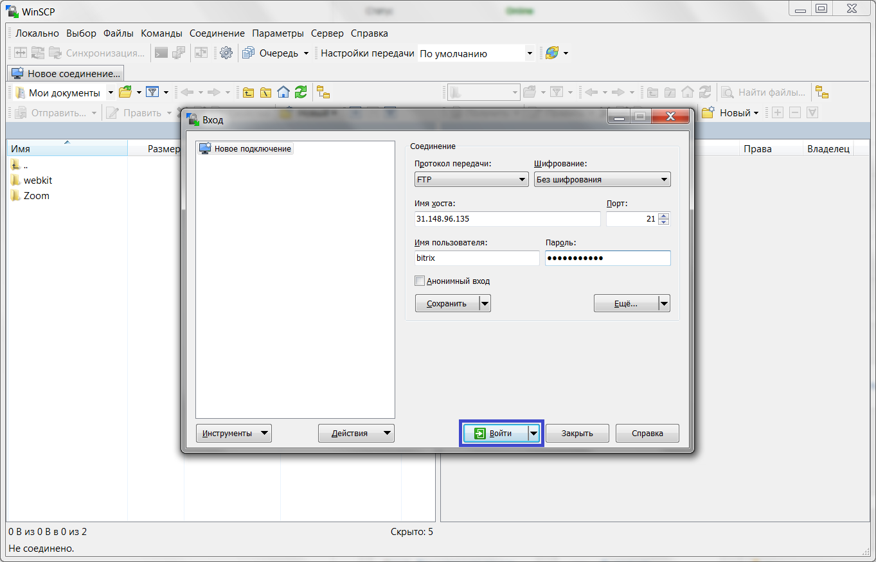
Task: Click the Queue icon in the toolbar
Action: (x=249, y=53)
